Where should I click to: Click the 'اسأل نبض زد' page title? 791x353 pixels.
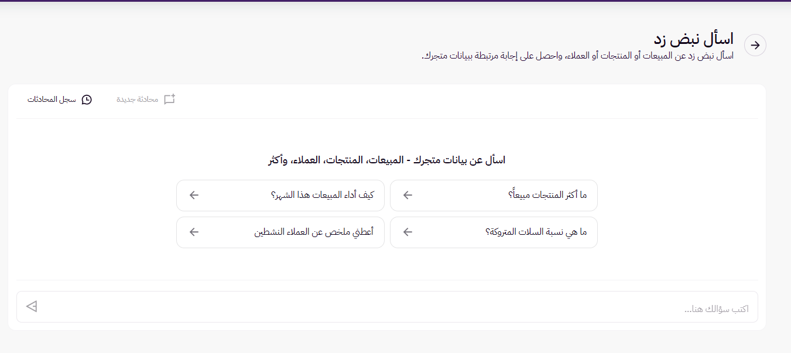[694, 39]
